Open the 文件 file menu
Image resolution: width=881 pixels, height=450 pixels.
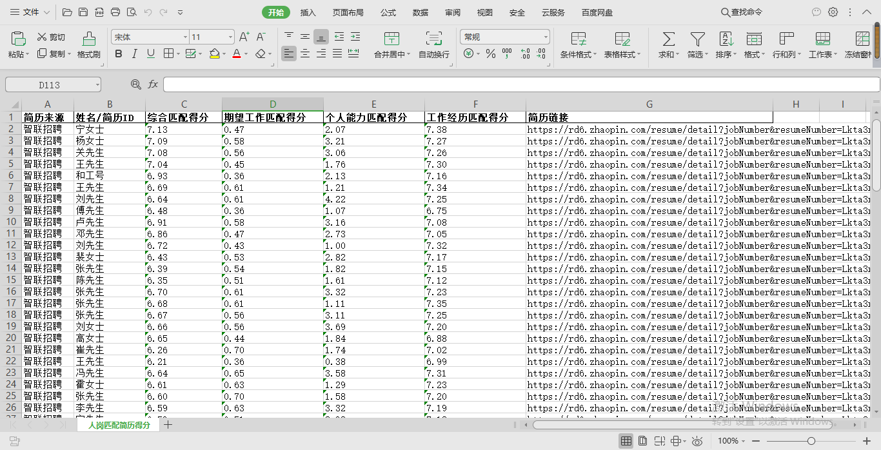point(30,12)
